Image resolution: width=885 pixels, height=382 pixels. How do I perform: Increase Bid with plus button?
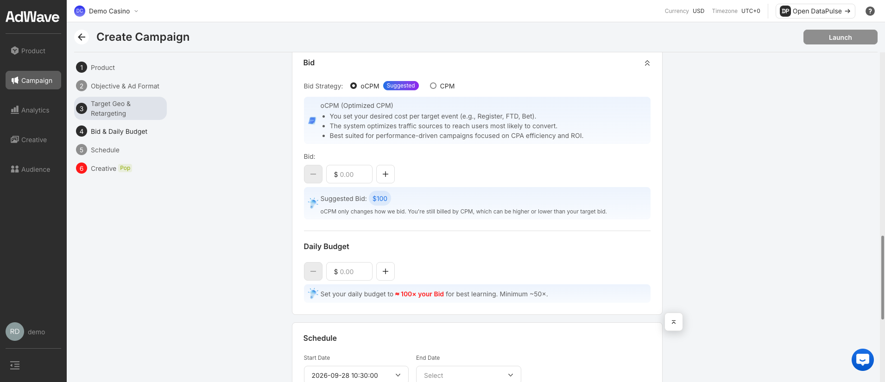pyautogui.click(x=385, y=174)
